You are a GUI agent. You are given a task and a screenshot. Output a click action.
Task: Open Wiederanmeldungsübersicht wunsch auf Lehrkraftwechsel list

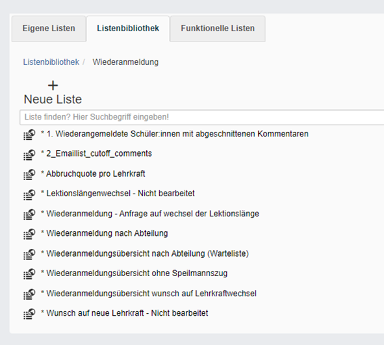[149, 293]
